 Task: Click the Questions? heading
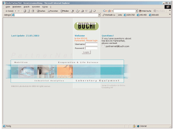click(x=108, y=36)
